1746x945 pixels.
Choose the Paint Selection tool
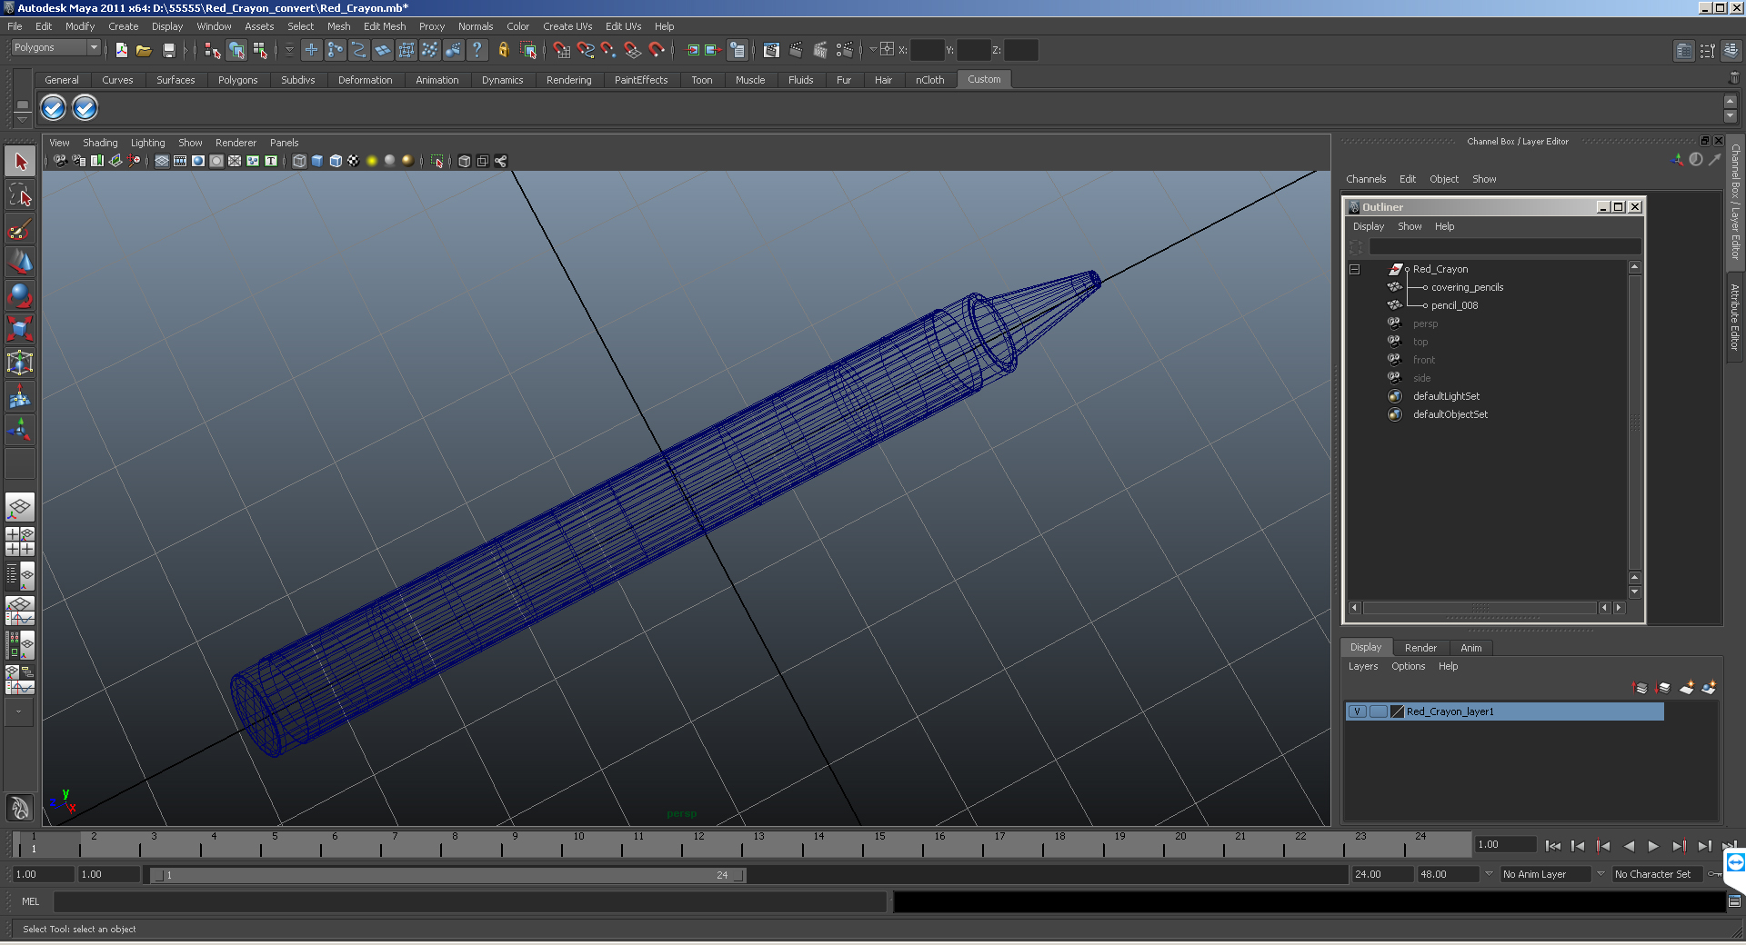tap(20, 229)
